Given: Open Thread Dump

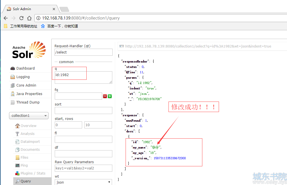Looking at the screenshot, I should tap(28, 102).
